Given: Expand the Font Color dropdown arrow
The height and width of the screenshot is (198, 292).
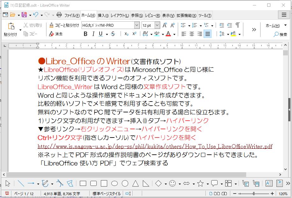Looking at the screenshot, I should [174, 34].
